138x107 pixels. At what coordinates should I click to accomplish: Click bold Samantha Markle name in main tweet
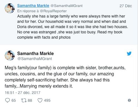(x=36, y=53)
